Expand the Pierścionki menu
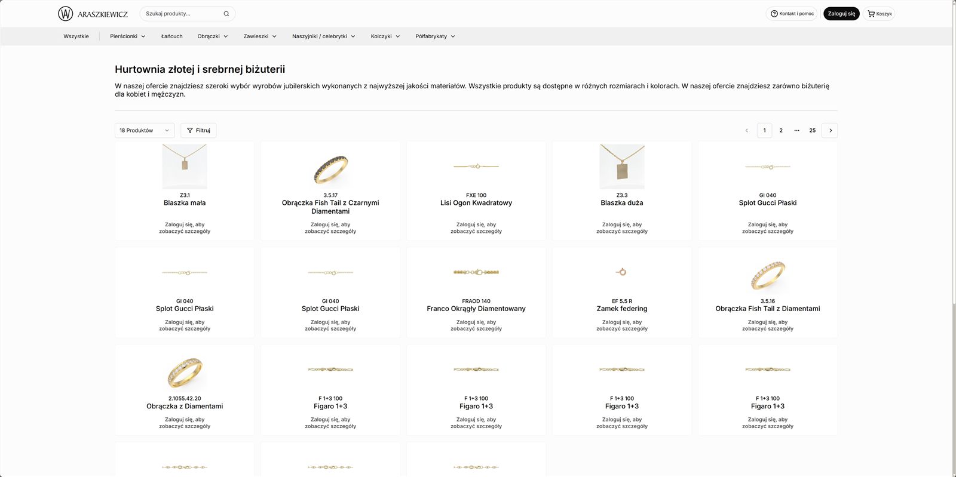The width and height of the screenshot is (956, 477). pyautogui.click(x=128, y=36)
